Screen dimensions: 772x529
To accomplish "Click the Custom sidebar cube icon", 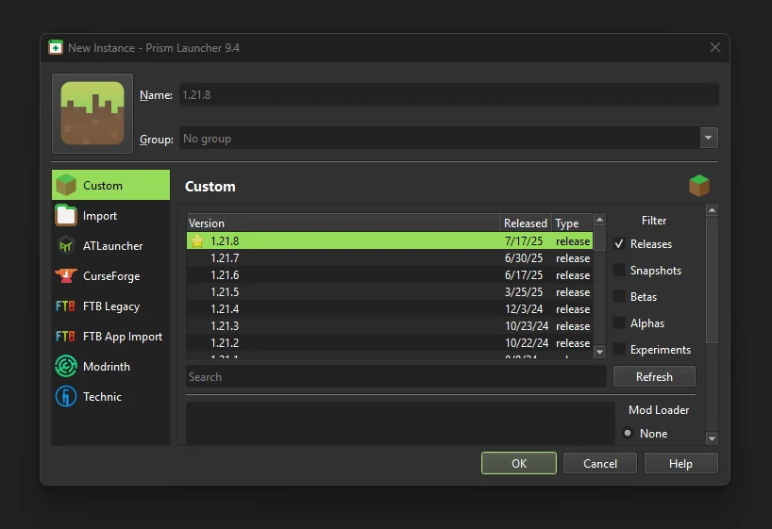I will 66,185.
